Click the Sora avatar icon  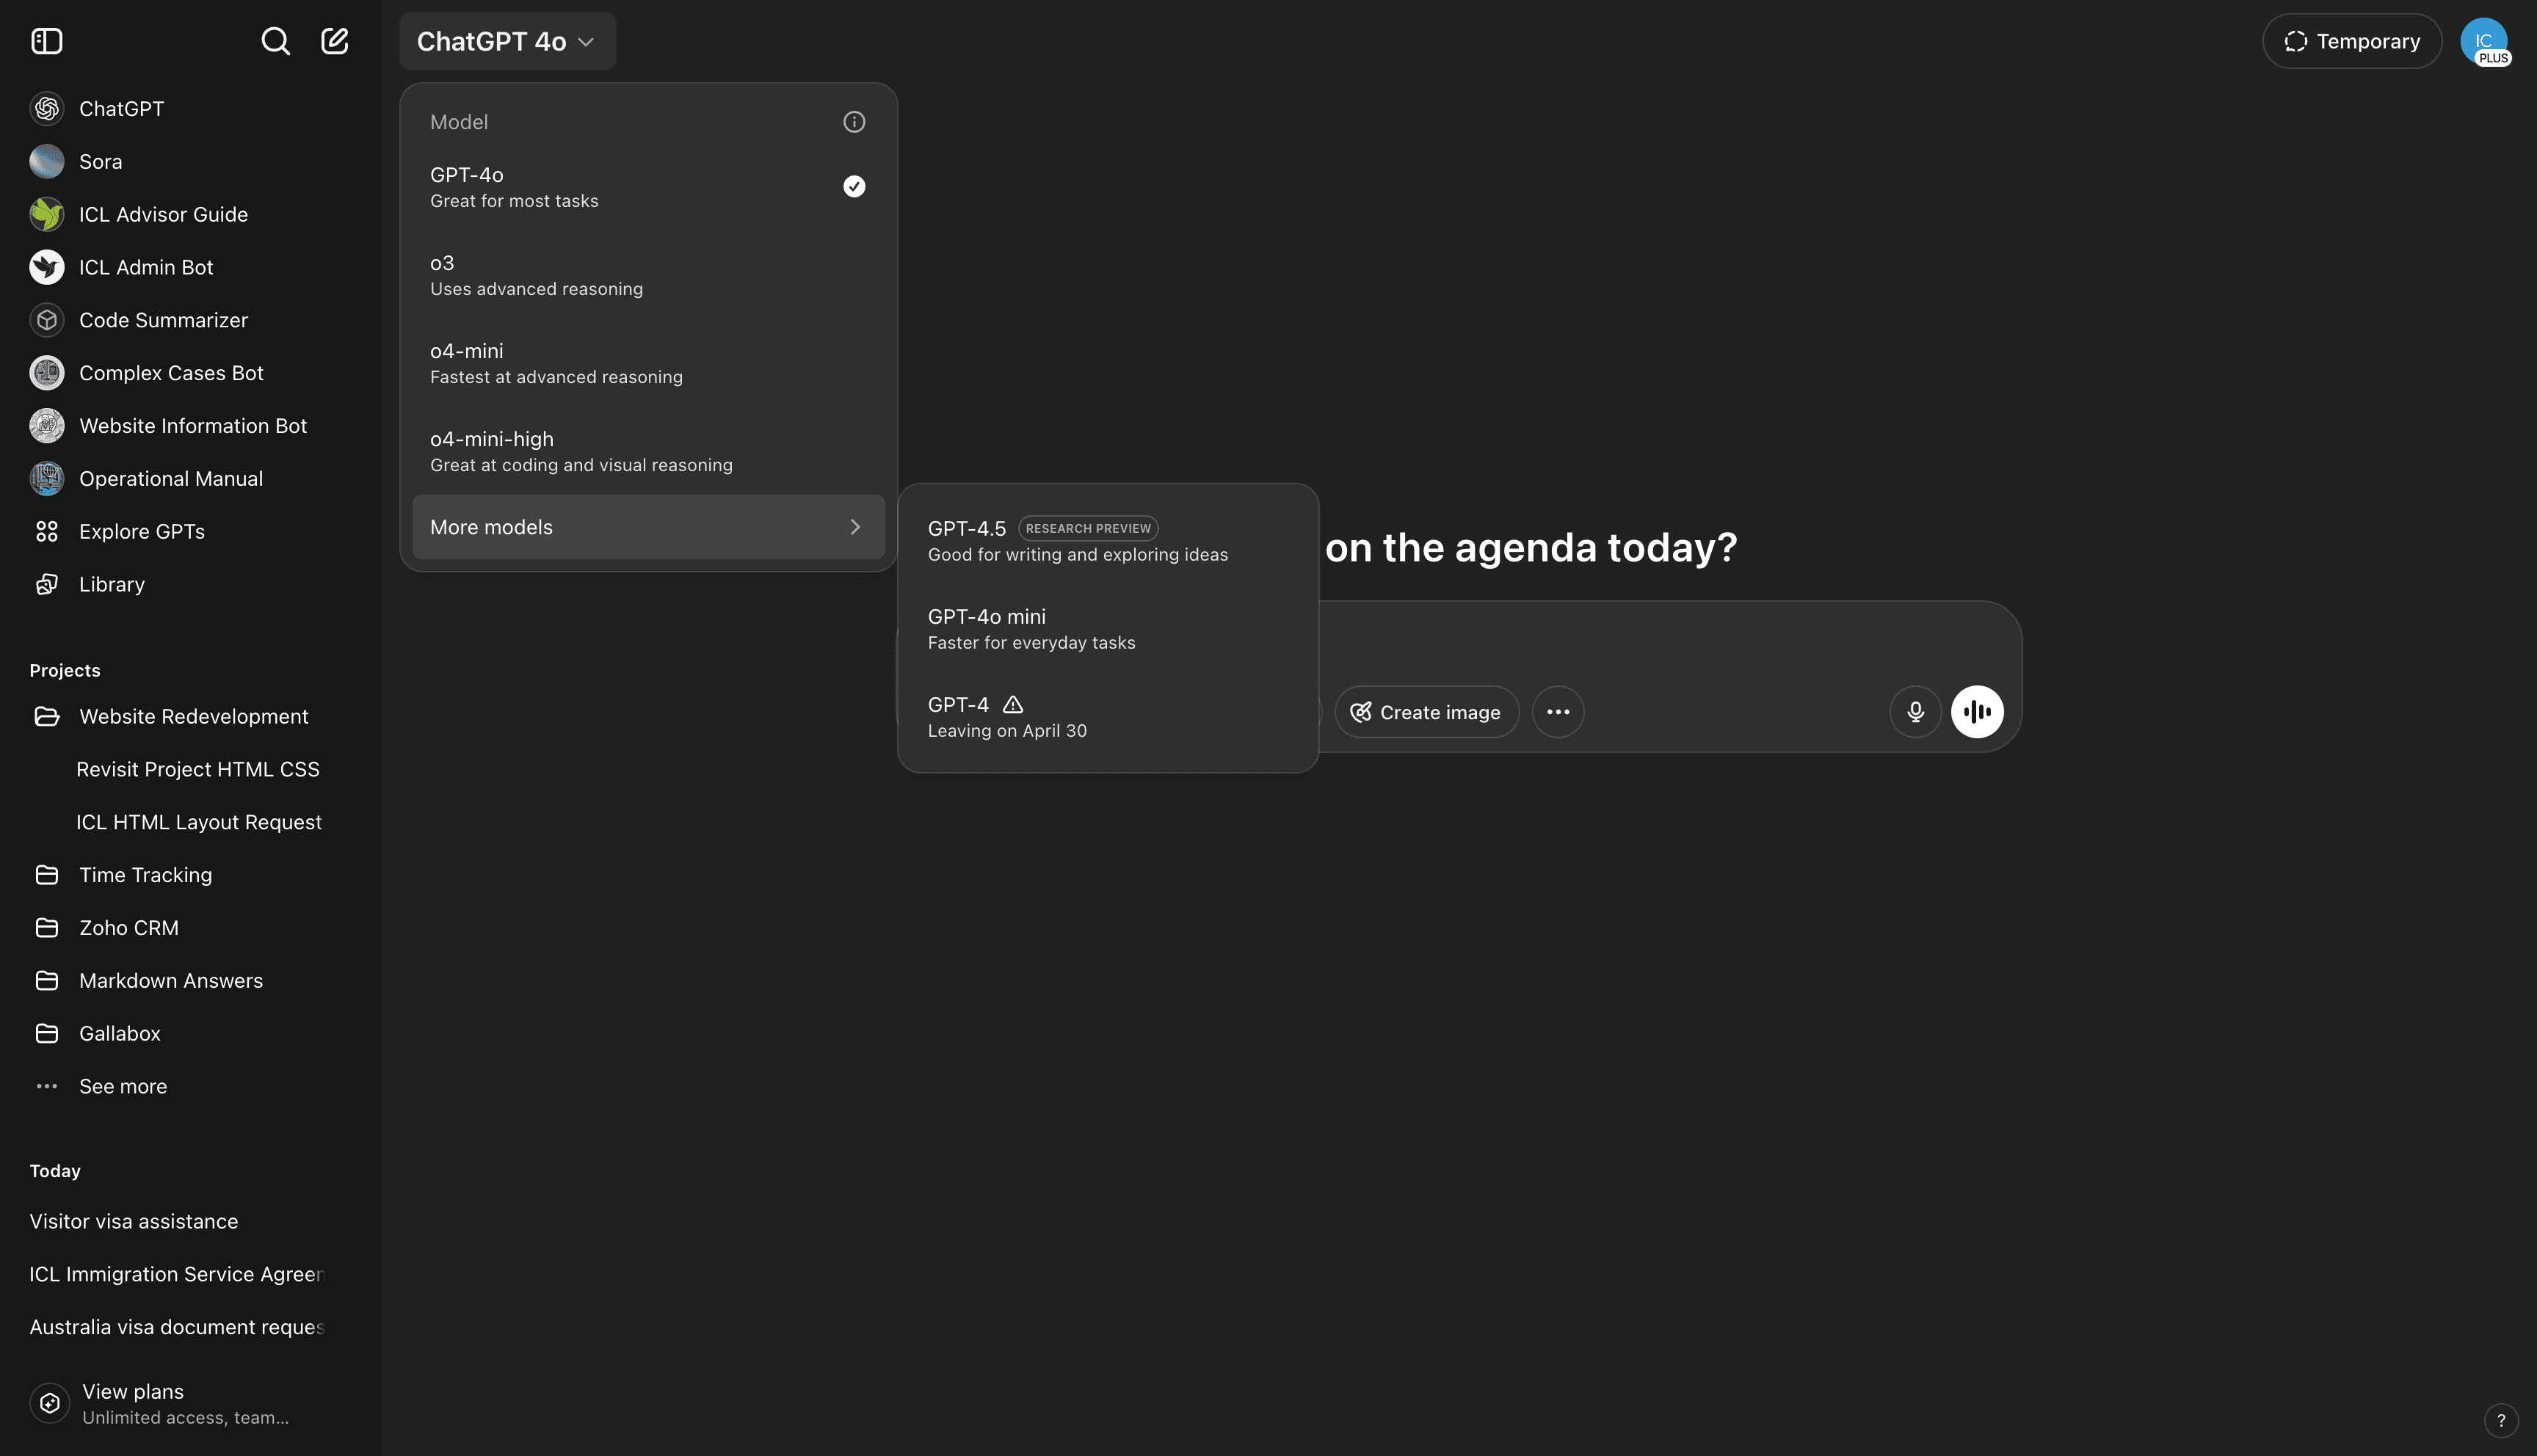46,162
